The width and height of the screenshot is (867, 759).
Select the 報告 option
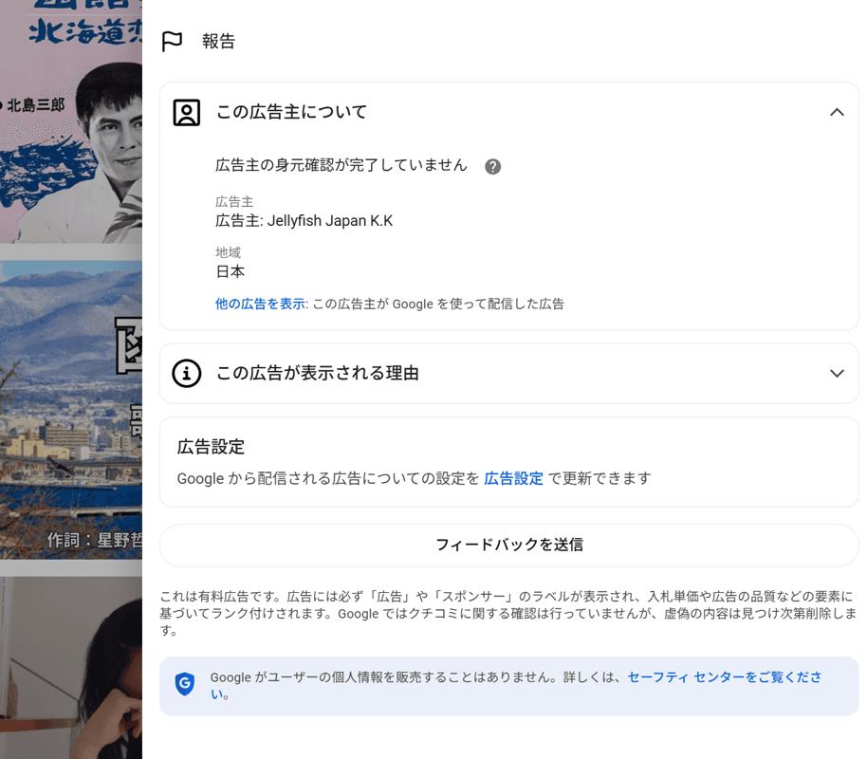coord(218,42)
